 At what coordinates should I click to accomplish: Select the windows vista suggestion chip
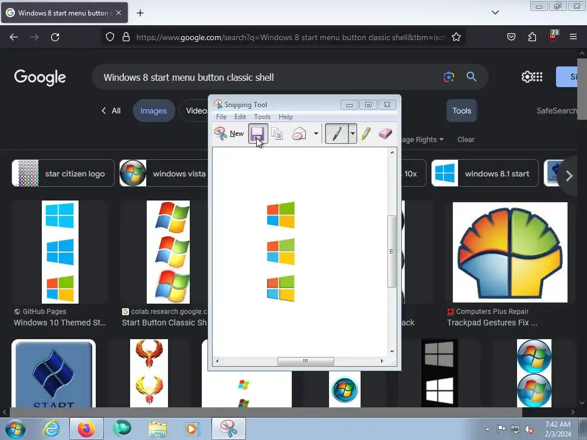(163, 173)
